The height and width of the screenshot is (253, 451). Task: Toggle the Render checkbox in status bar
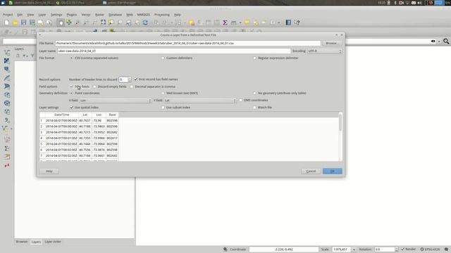[x=409, y=249]
